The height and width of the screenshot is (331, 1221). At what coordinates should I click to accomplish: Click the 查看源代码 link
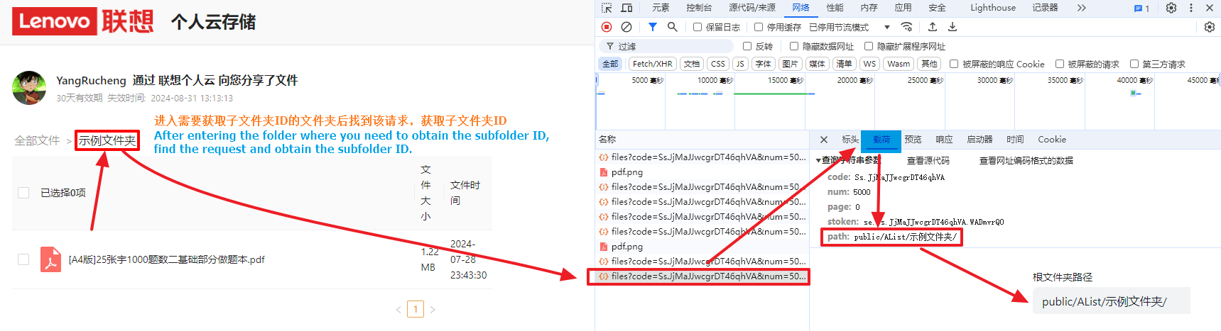928,161
